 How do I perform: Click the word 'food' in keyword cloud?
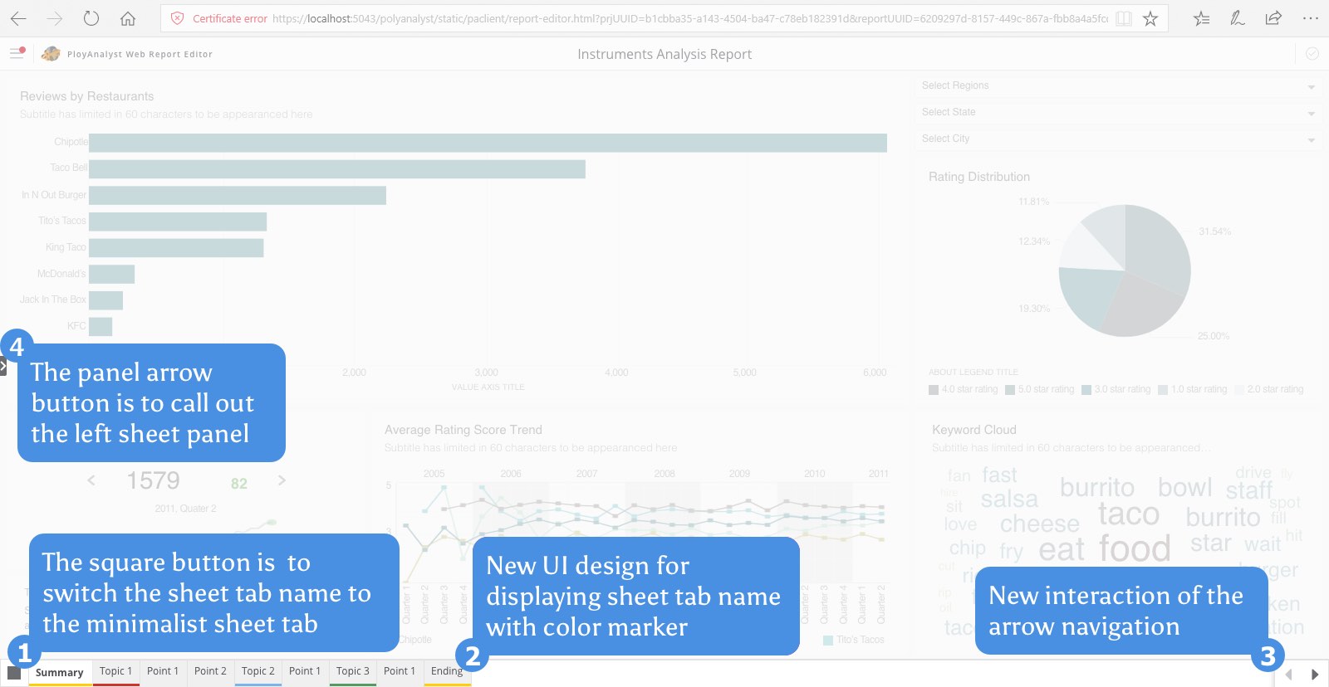click(x=1135, y=548)
